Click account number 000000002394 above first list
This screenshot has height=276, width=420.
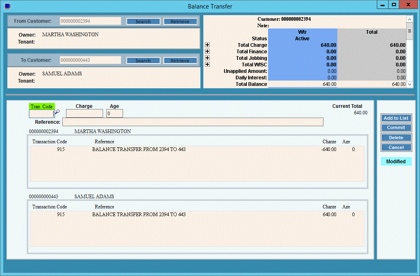point(44,131)
